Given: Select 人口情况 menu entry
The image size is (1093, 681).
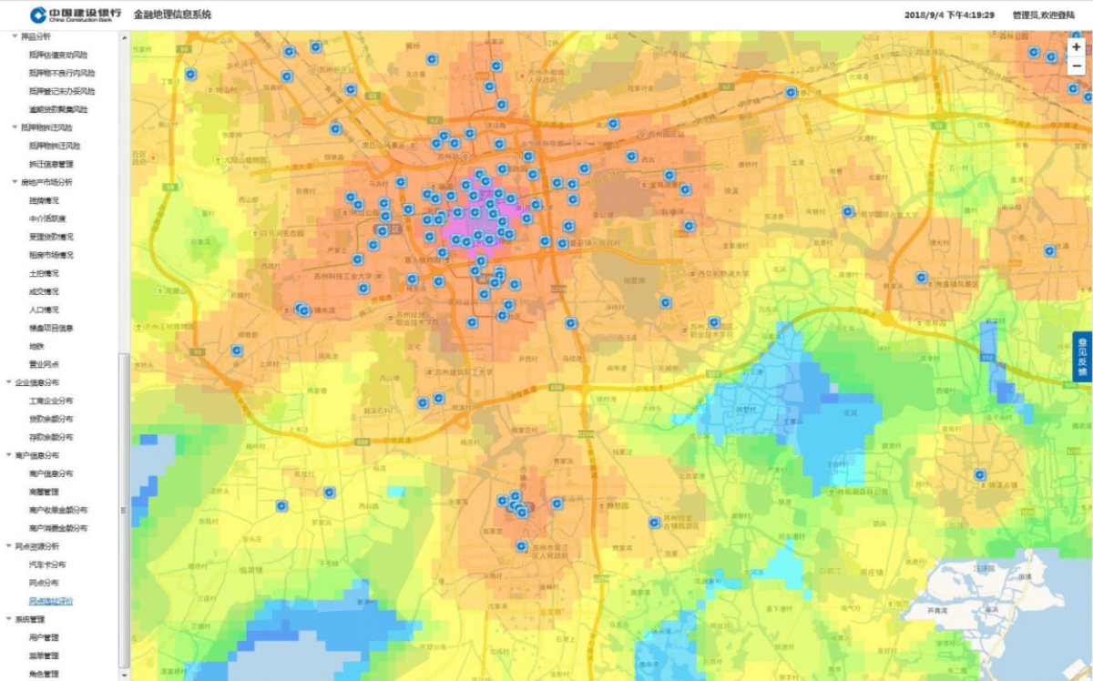Looking at the screenshot, I should [x=44, y=310].
